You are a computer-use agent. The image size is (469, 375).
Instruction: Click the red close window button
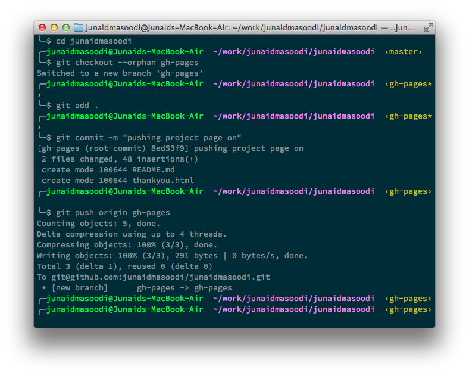(42, 27)
